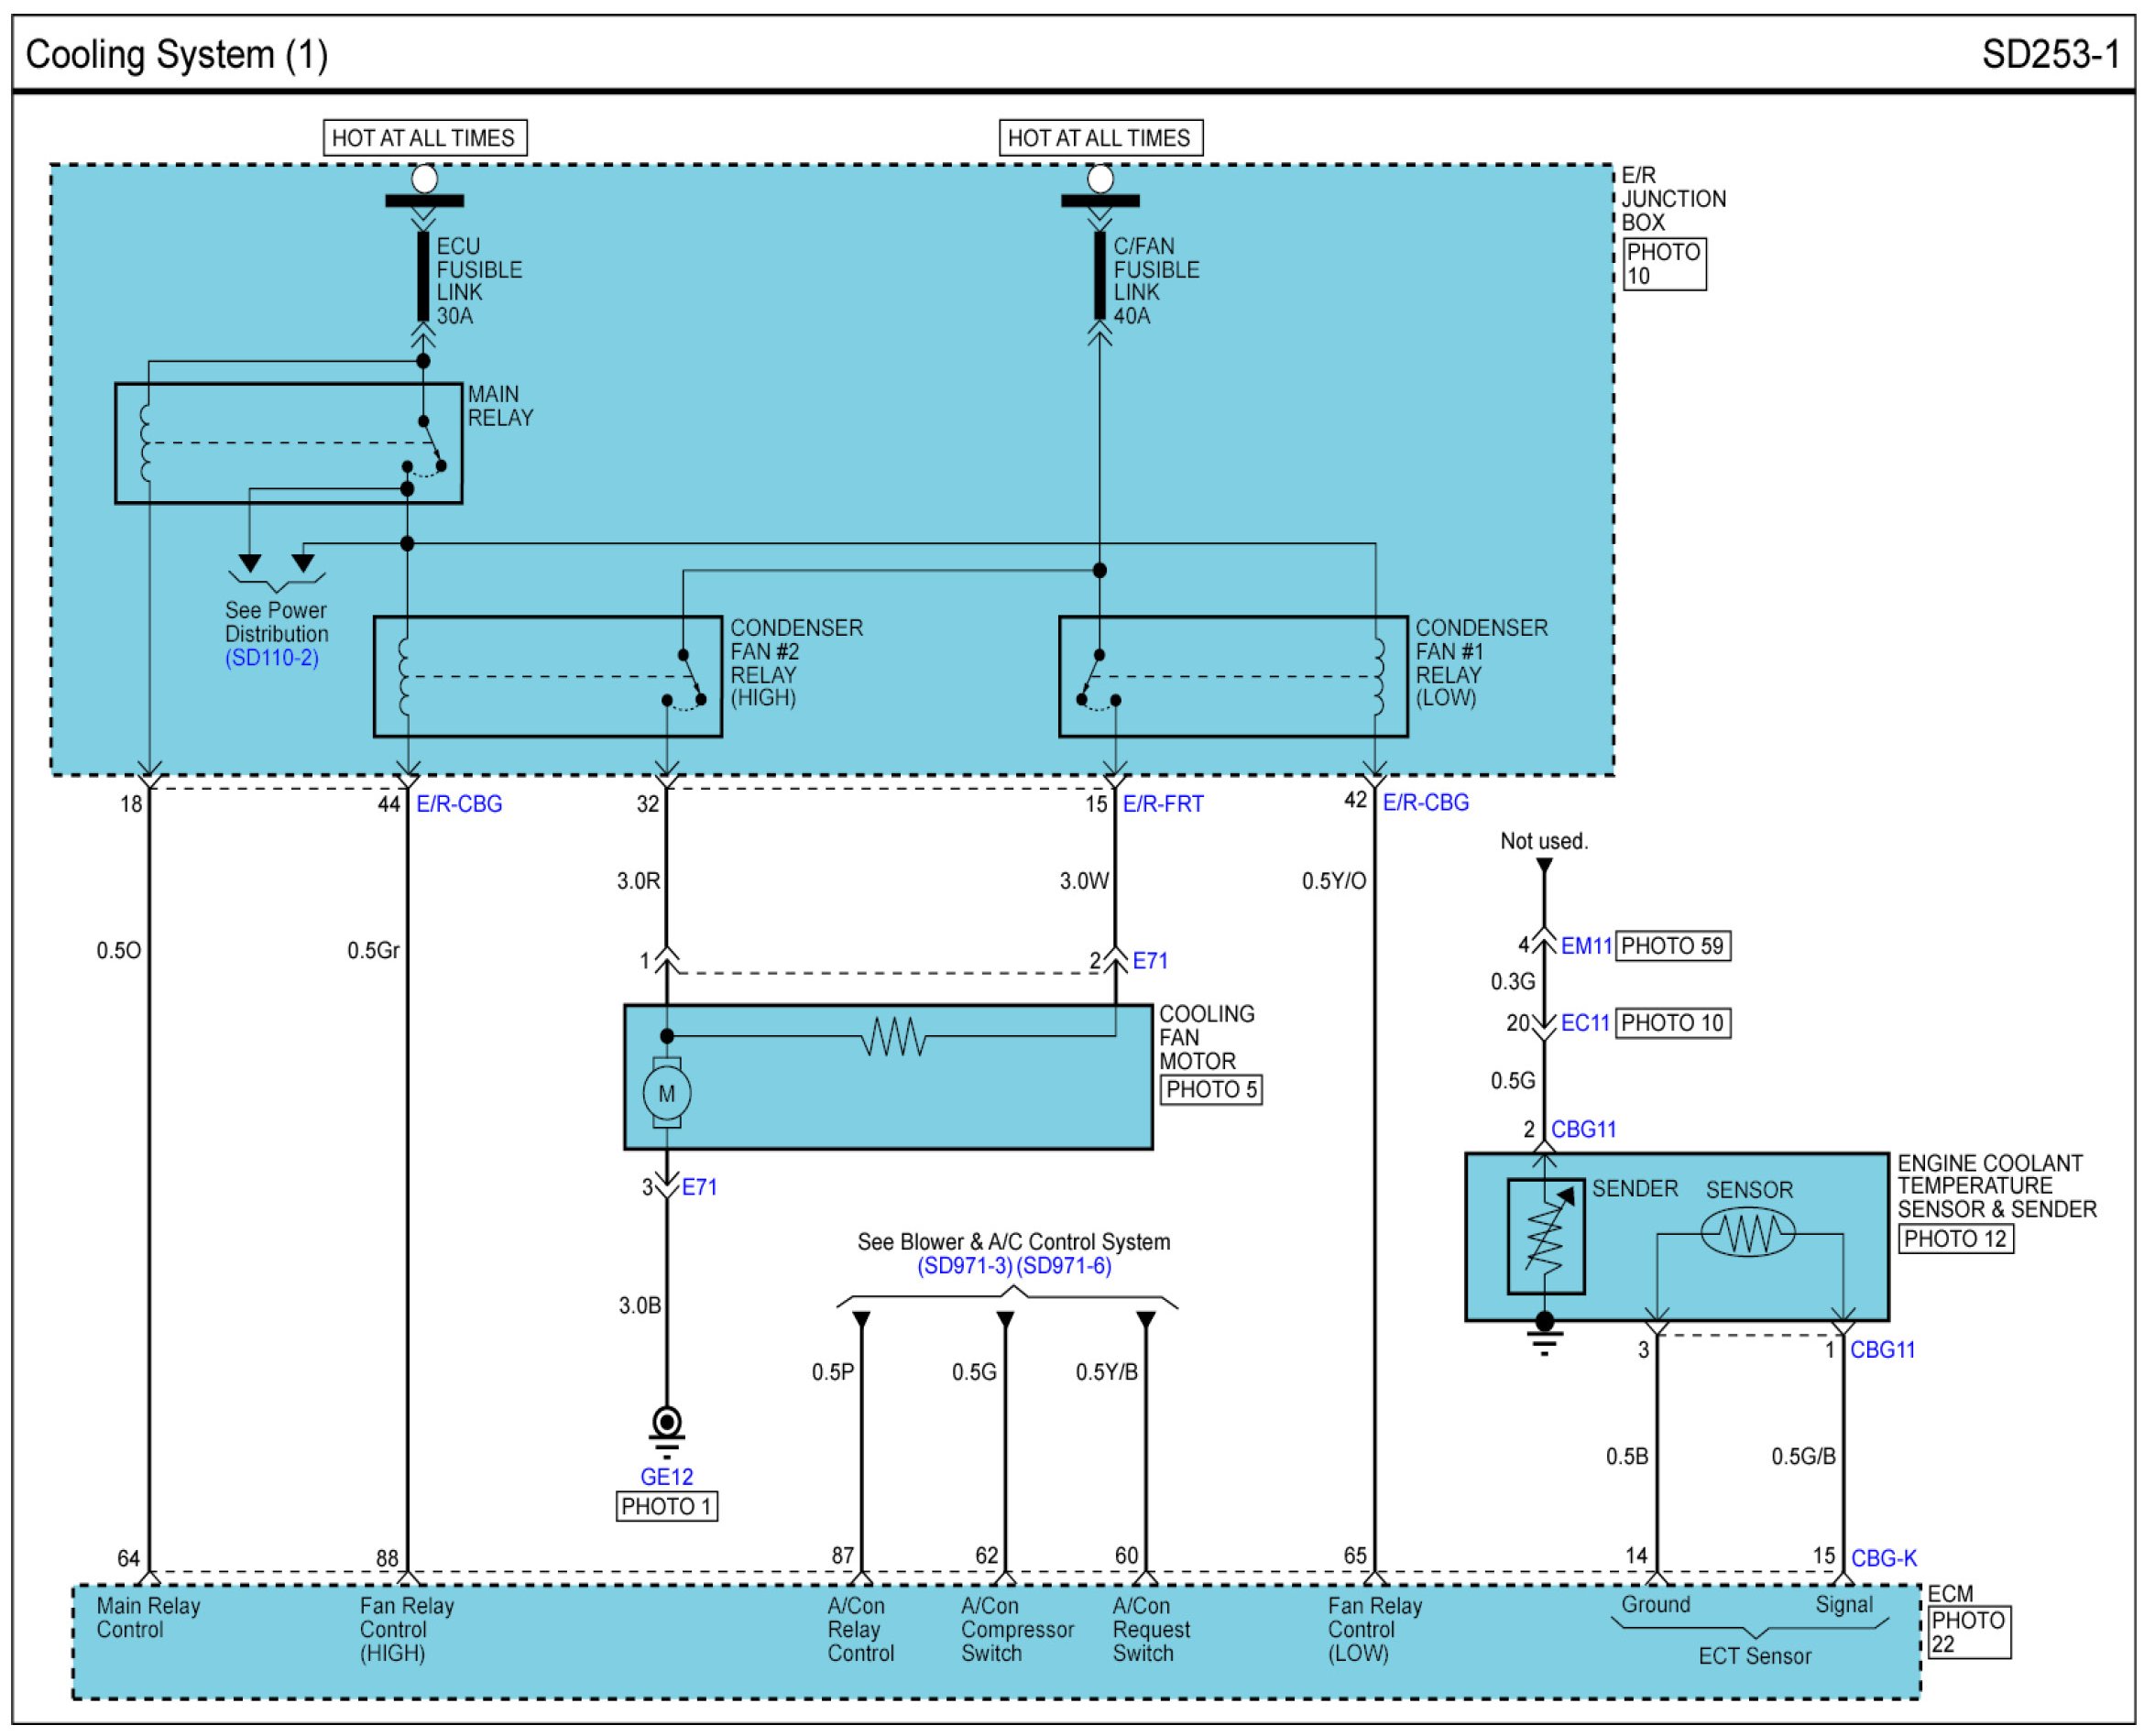Open the SD971-6 A/C control link
This screenshot has height=1736, width=2144.
point(1064,1266)
